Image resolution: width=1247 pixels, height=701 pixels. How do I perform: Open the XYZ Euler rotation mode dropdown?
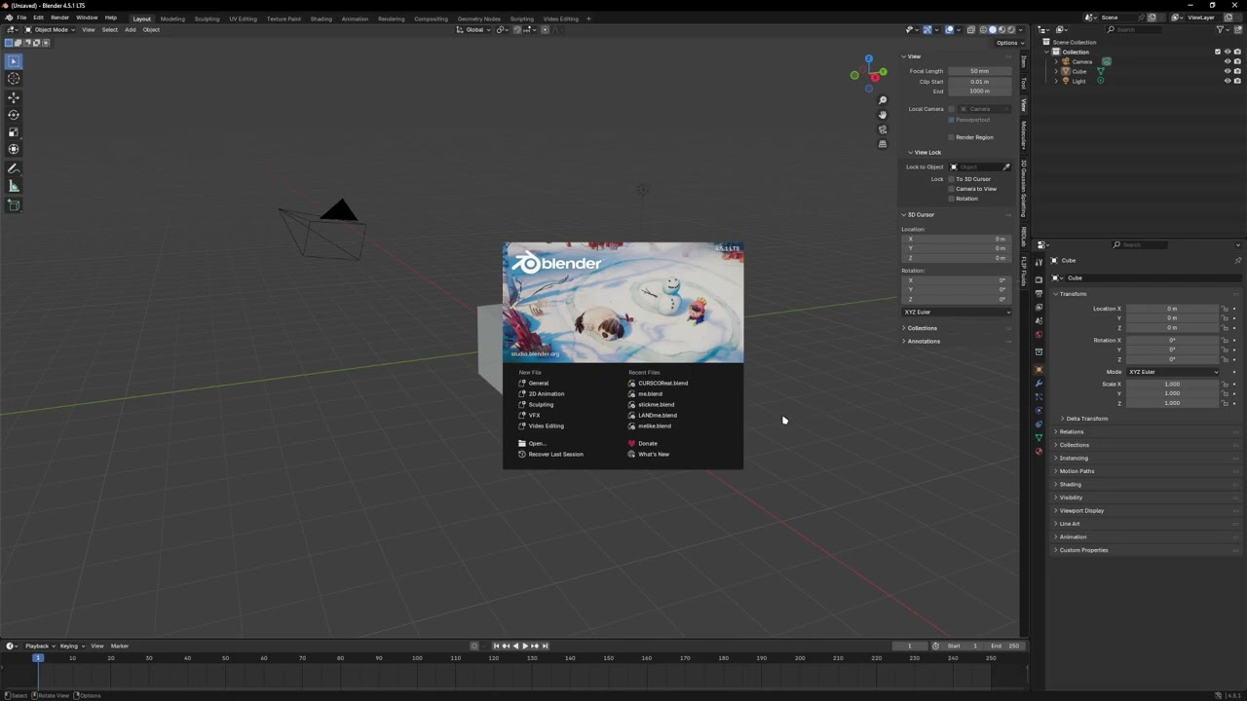1173,372
